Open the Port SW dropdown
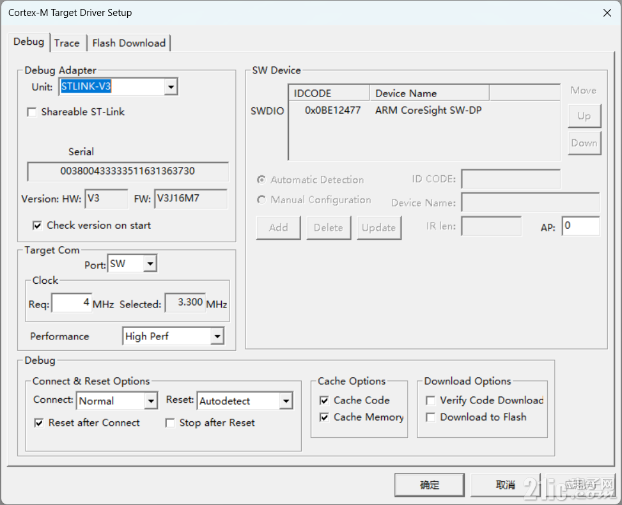This screenshot has width=622, height=505. point(150,264)
